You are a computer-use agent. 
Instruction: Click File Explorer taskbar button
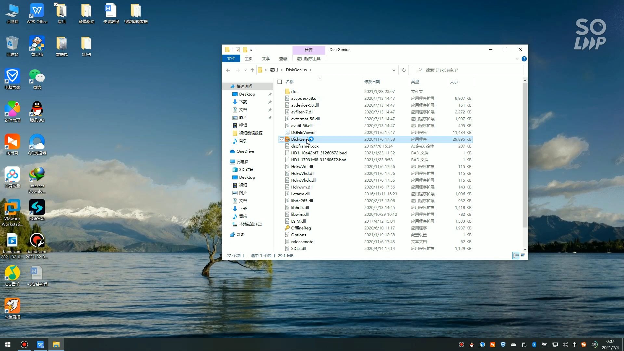pyautogui.click(x=56, y=344)
